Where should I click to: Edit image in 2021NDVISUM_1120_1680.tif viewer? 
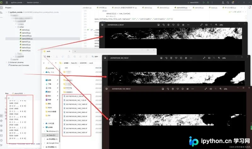163,89
